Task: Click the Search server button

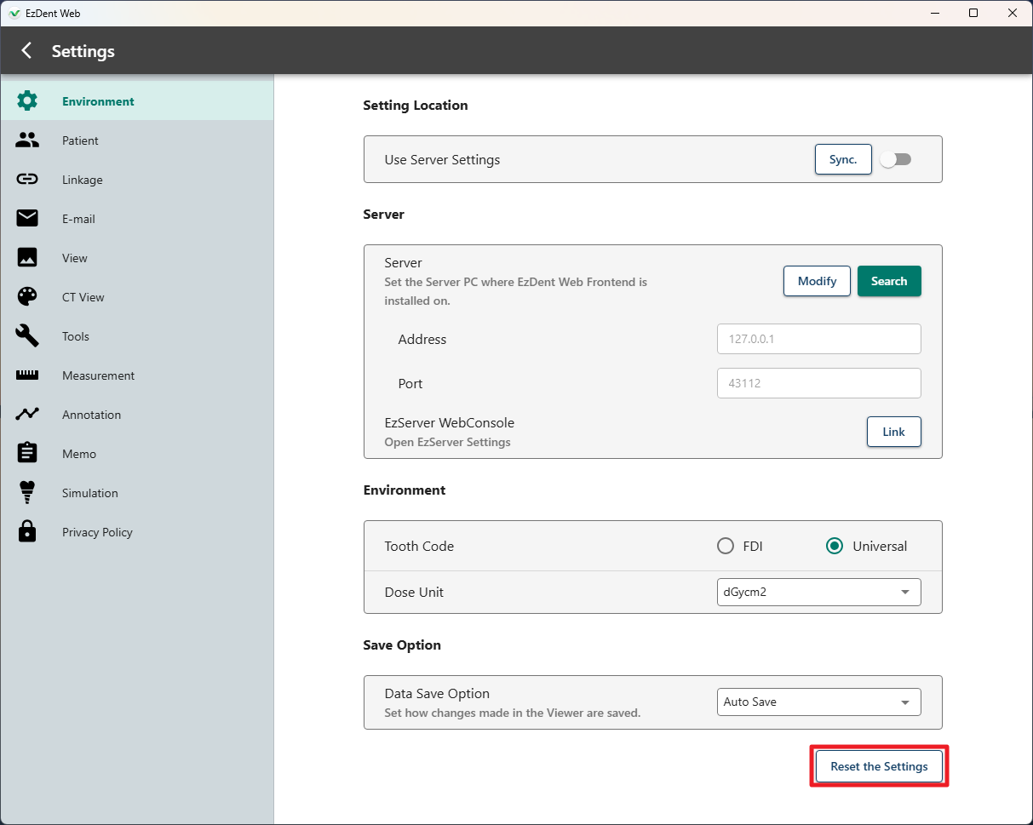Action: [x=889, y=281]
